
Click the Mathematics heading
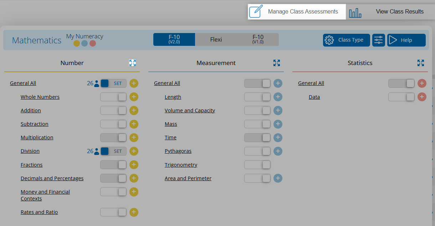pos(37,41)
